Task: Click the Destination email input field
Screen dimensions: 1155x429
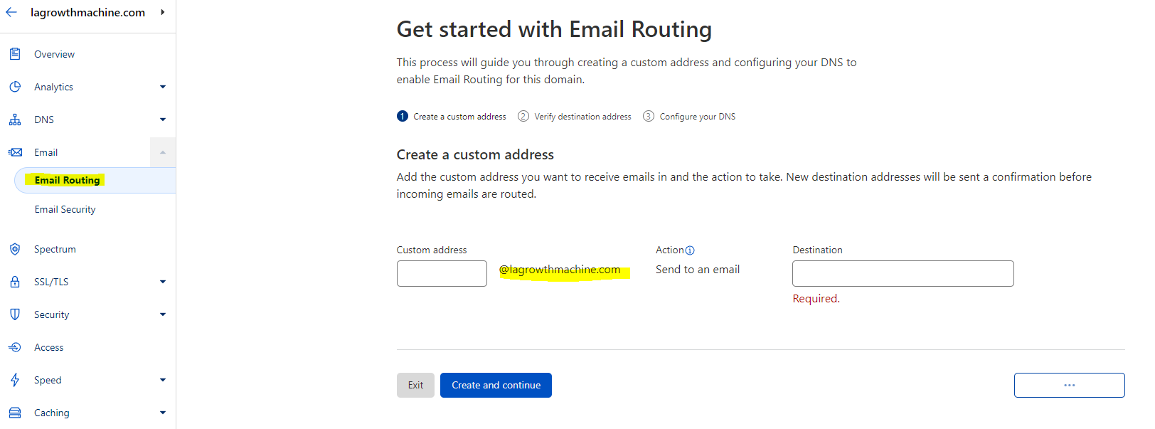Action: coord(903,273)
